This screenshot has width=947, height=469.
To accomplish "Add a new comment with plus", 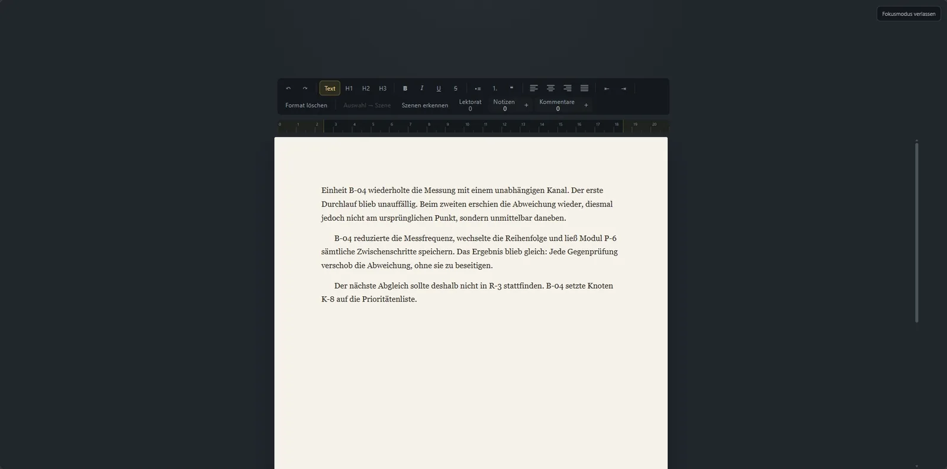I will (x=586, y=105).
